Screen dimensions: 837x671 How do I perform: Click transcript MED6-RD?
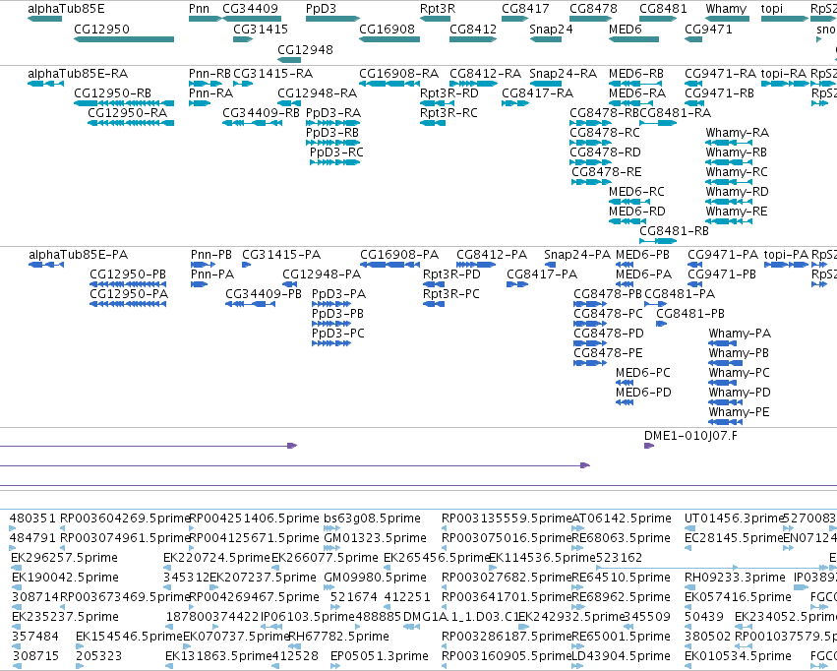coord(637,212)
